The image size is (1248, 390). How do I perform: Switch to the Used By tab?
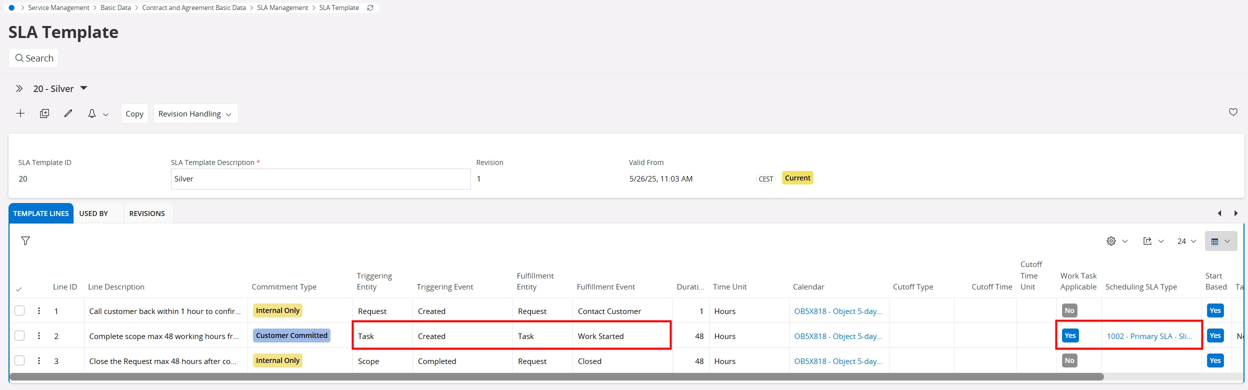[93, 213]
